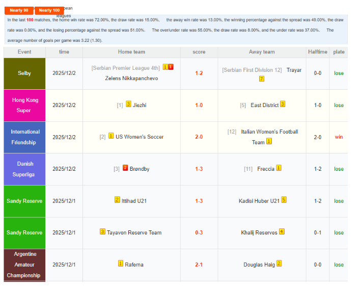
Task: Click the lose result in Brøndby row
Action: coord(339,169)
